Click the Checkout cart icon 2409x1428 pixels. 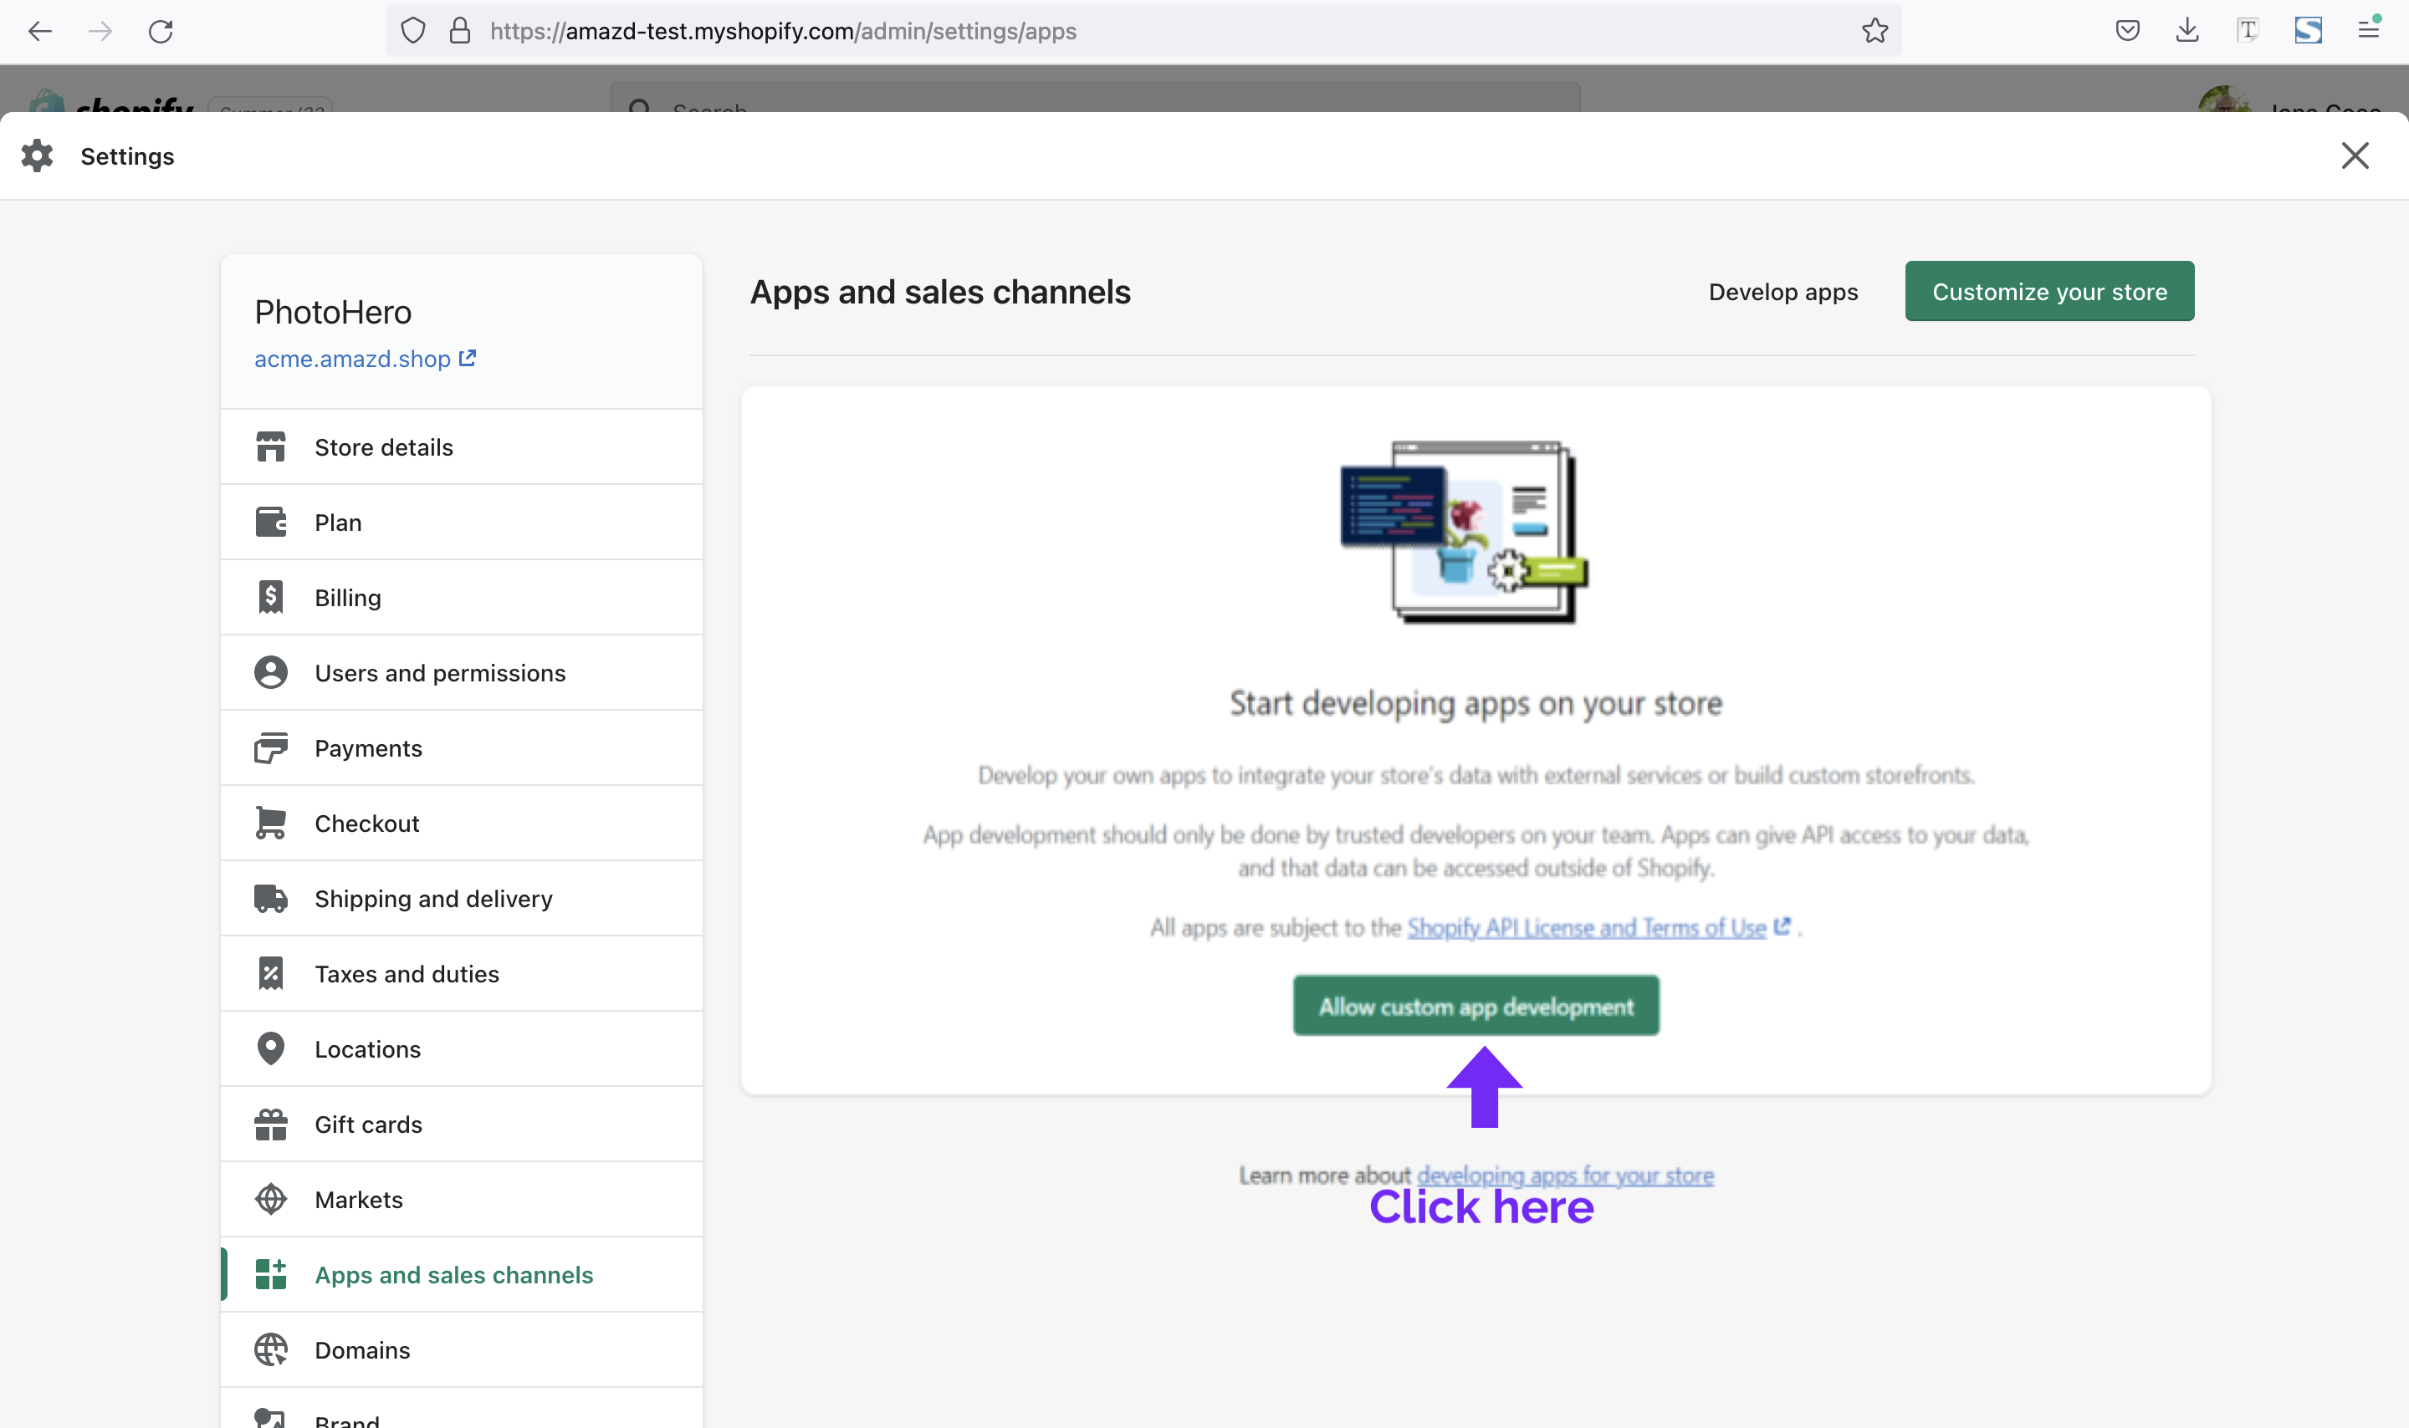click(270, 824)
